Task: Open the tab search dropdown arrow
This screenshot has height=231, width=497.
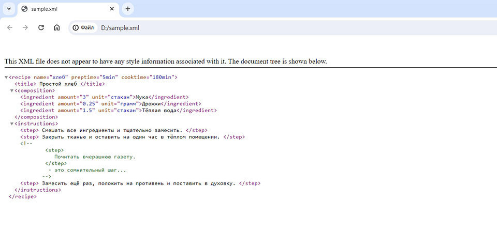Action: [9, 9]
